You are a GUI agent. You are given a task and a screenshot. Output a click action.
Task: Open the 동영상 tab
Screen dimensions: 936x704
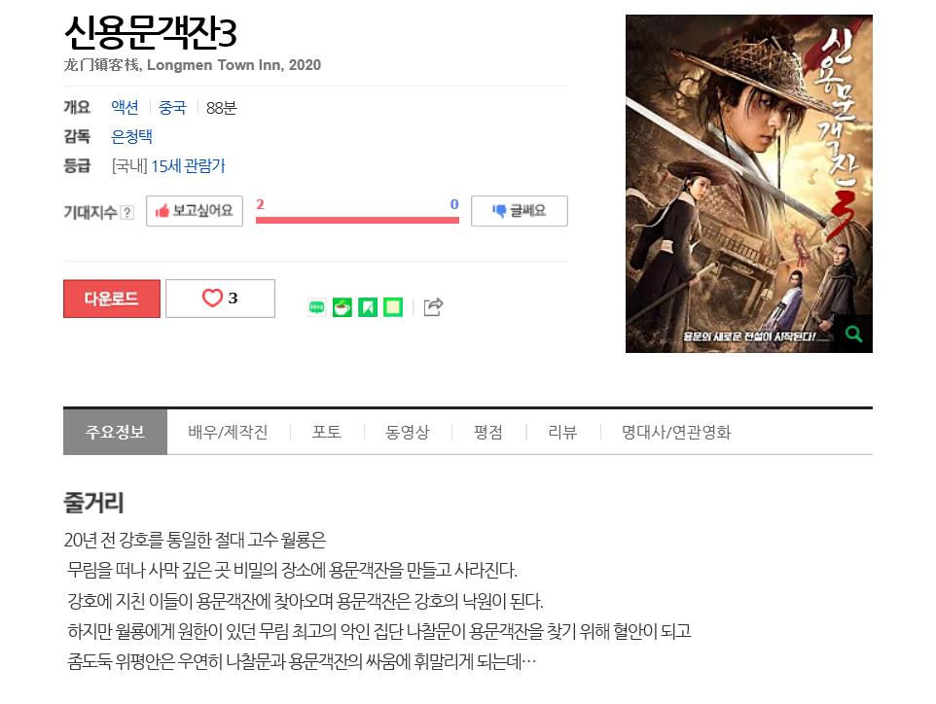tap(408, 432)
